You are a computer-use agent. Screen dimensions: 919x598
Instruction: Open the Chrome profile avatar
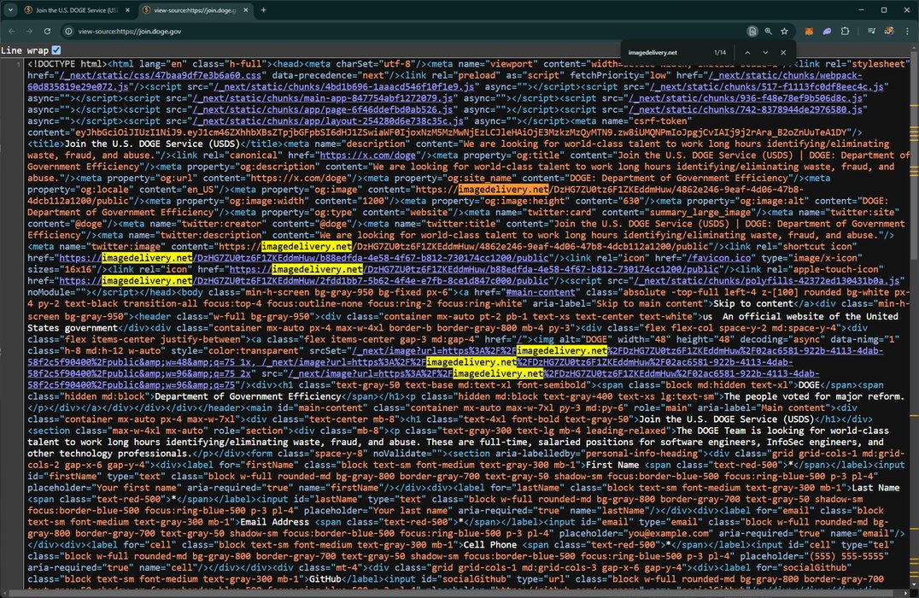(x=889, y=31)
